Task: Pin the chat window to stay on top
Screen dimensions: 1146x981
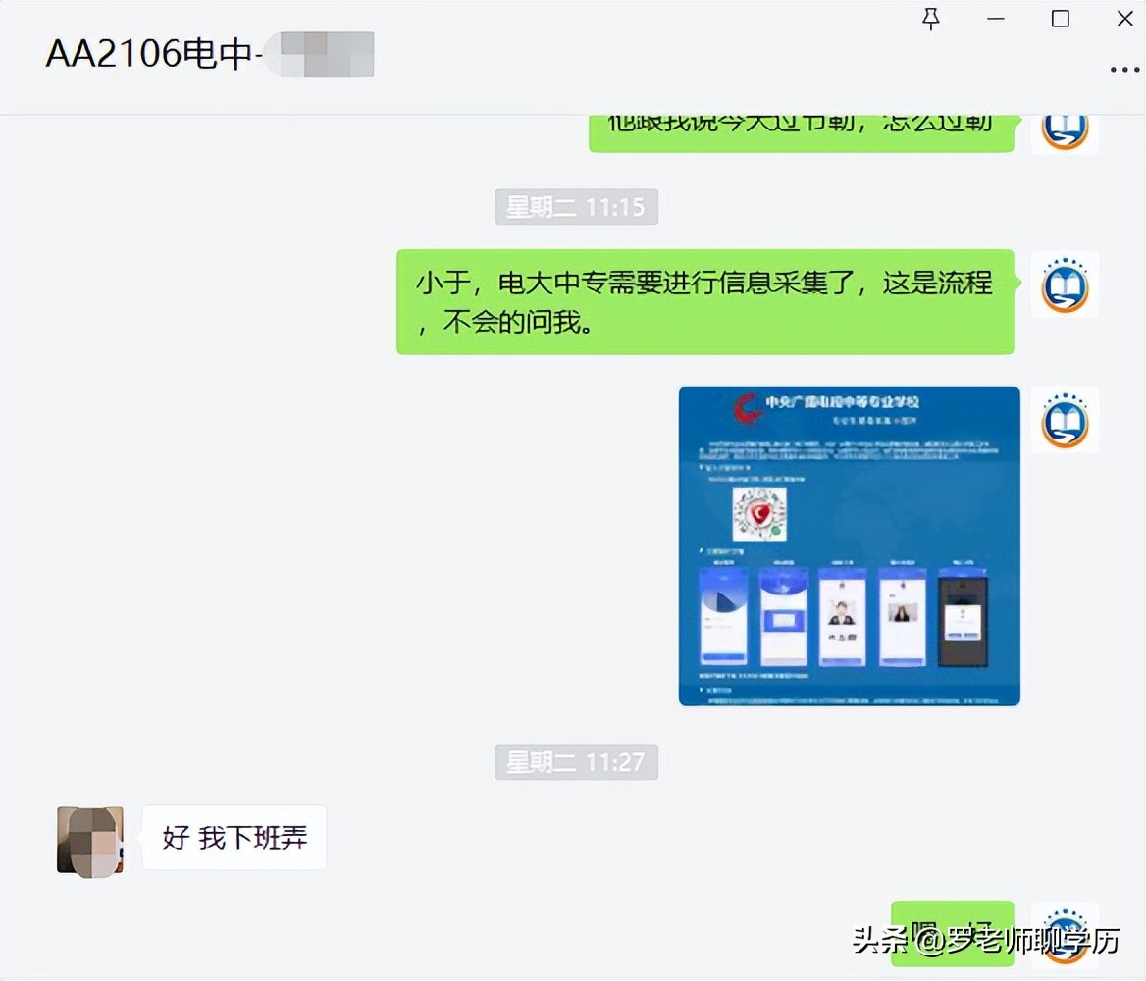Action: click(930, 18)
